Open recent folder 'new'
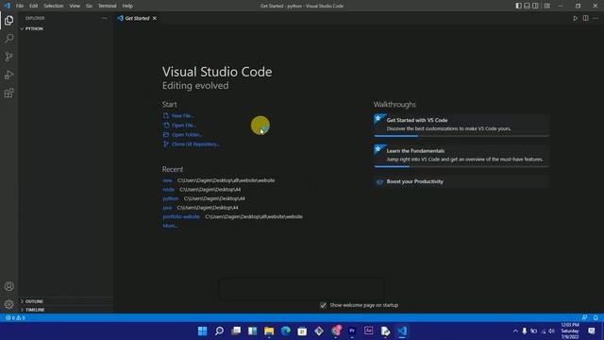 point(168,180)
